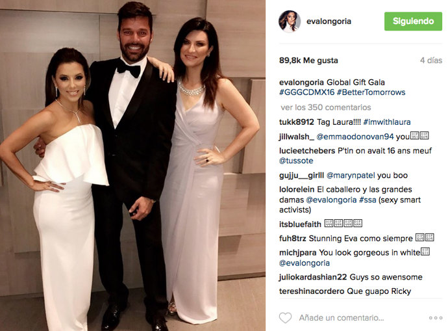Open evalongoria's profile avatar

pos(290,21)
